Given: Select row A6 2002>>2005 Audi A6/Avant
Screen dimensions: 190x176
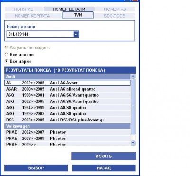Looking at the screenshot, I should [x=67, y=83].
